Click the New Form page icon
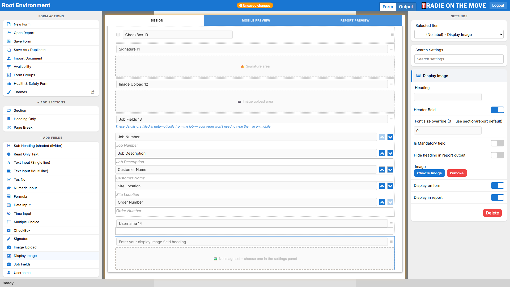This screenshot has width=510, height=287. 9,24
